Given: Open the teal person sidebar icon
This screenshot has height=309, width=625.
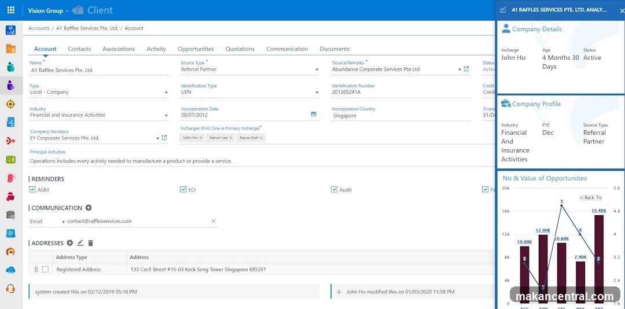Looking at the screenshot, I should click(11, 67).
